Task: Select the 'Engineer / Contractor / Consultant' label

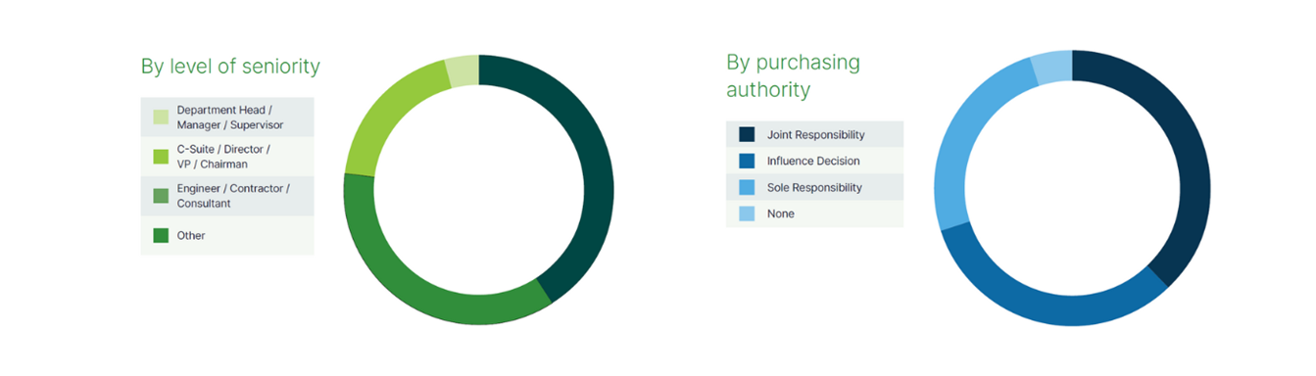Action: point(233,196)
